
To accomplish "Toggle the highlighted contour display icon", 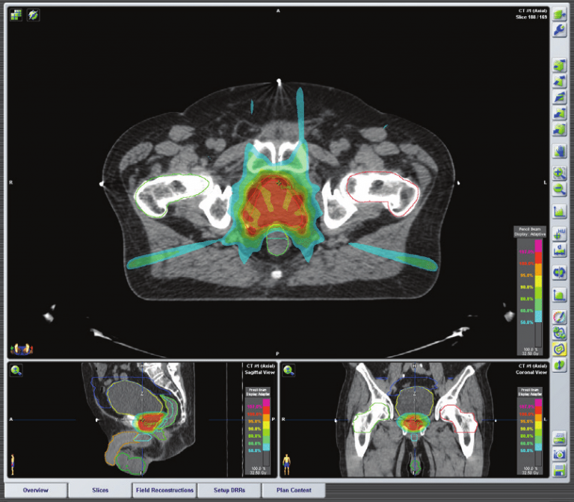I will [x=559, y=349].
